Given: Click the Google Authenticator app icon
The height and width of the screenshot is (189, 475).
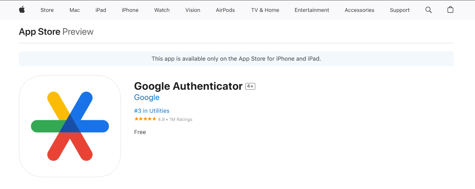Looking at the screenshot, I should click(x=70, y=126).
